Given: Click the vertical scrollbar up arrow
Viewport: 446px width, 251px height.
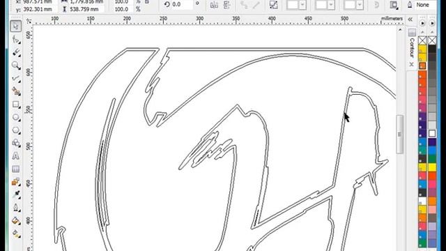Looking at the screenshot, I should [399, 30].
